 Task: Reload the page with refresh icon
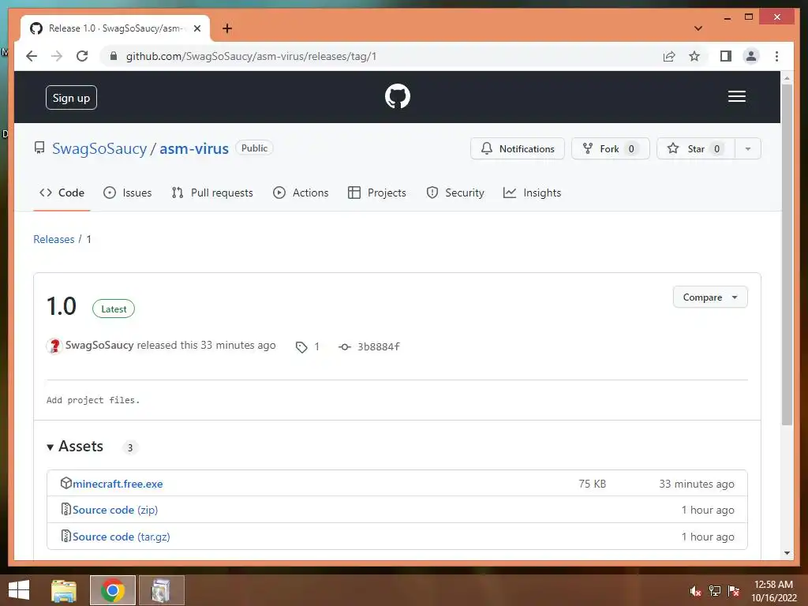82,56
